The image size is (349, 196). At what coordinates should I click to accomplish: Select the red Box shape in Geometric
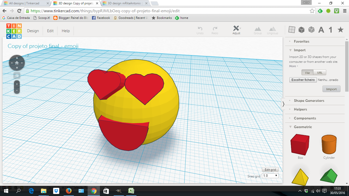click(300, 144)
